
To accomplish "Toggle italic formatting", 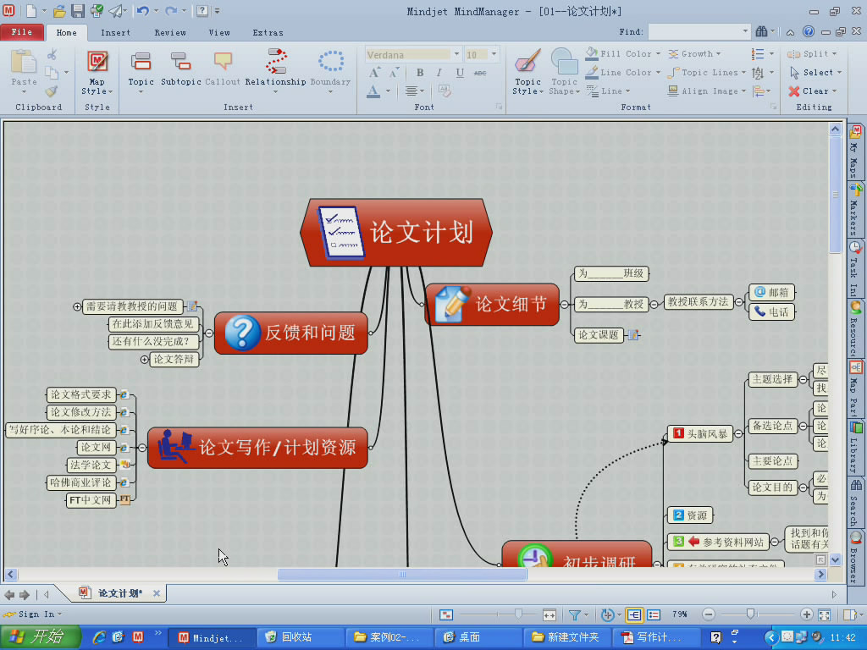I will tap(439, 73).
